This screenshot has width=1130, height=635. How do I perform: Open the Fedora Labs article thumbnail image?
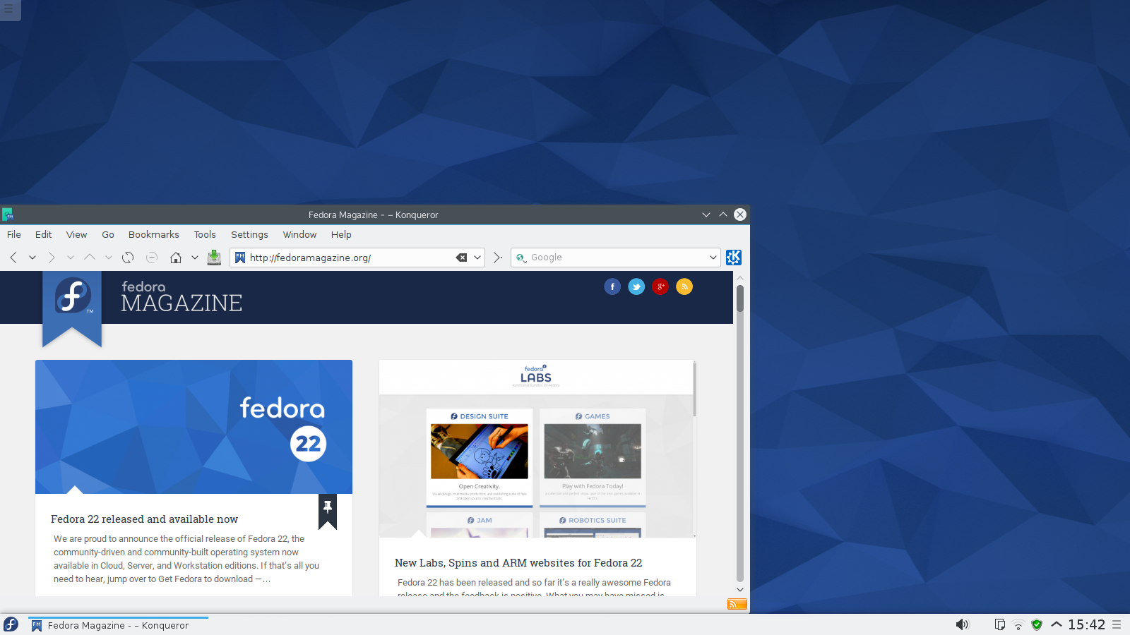coord(537,449)
